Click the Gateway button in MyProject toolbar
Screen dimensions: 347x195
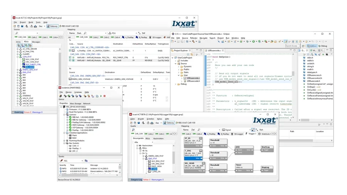click(x=52, y=26)
